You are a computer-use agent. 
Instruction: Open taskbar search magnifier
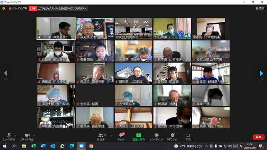coord(14,146)
